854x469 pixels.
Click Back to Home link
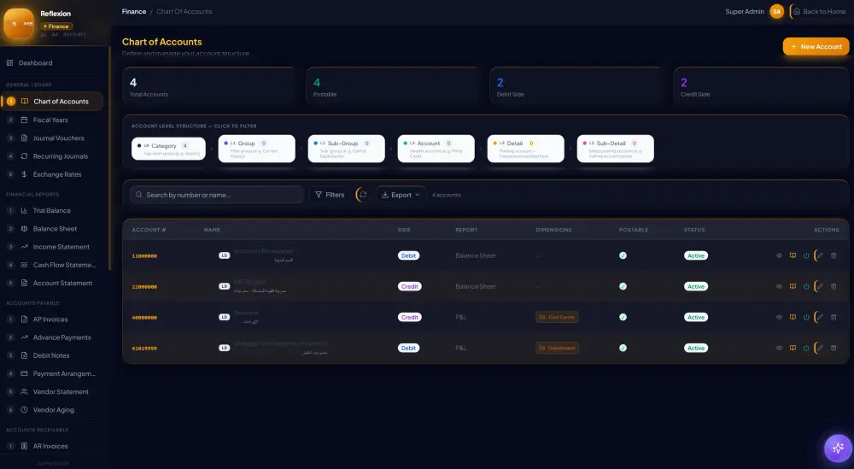tap(819, 11)
